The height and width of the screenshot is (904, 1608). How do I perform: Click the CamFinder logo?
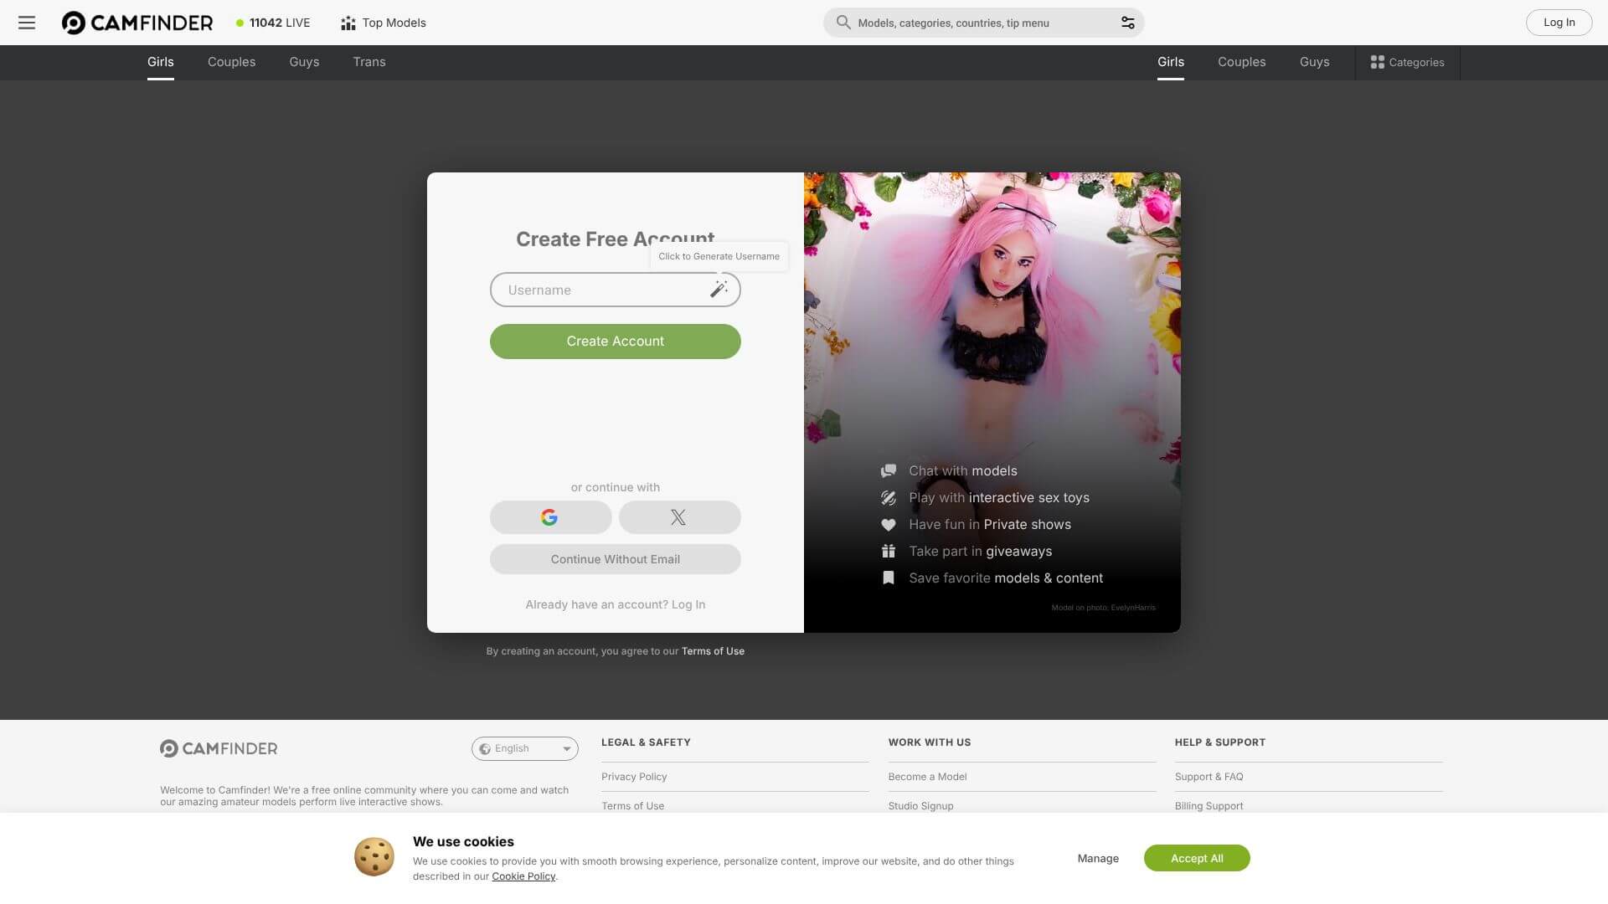137,22
